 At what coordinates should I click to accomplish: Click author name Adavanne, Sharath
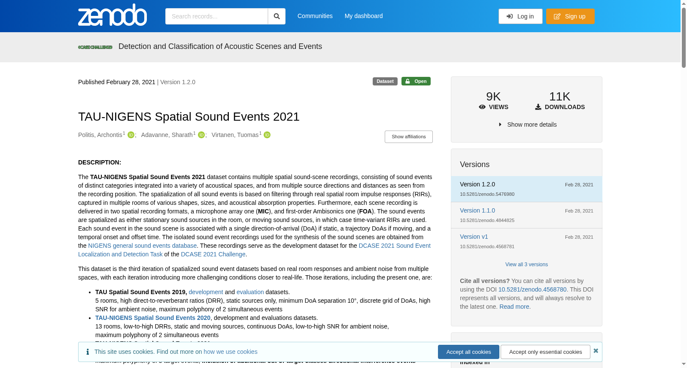pyautogui.click(x=167, y=135)
